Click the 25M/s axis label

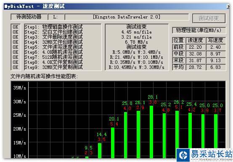coord(20,115)
